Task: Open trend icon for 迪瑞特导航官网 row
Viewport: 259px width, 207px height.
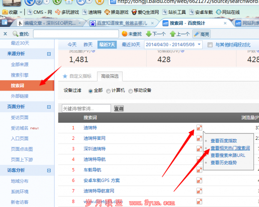Action: point(199,191)
